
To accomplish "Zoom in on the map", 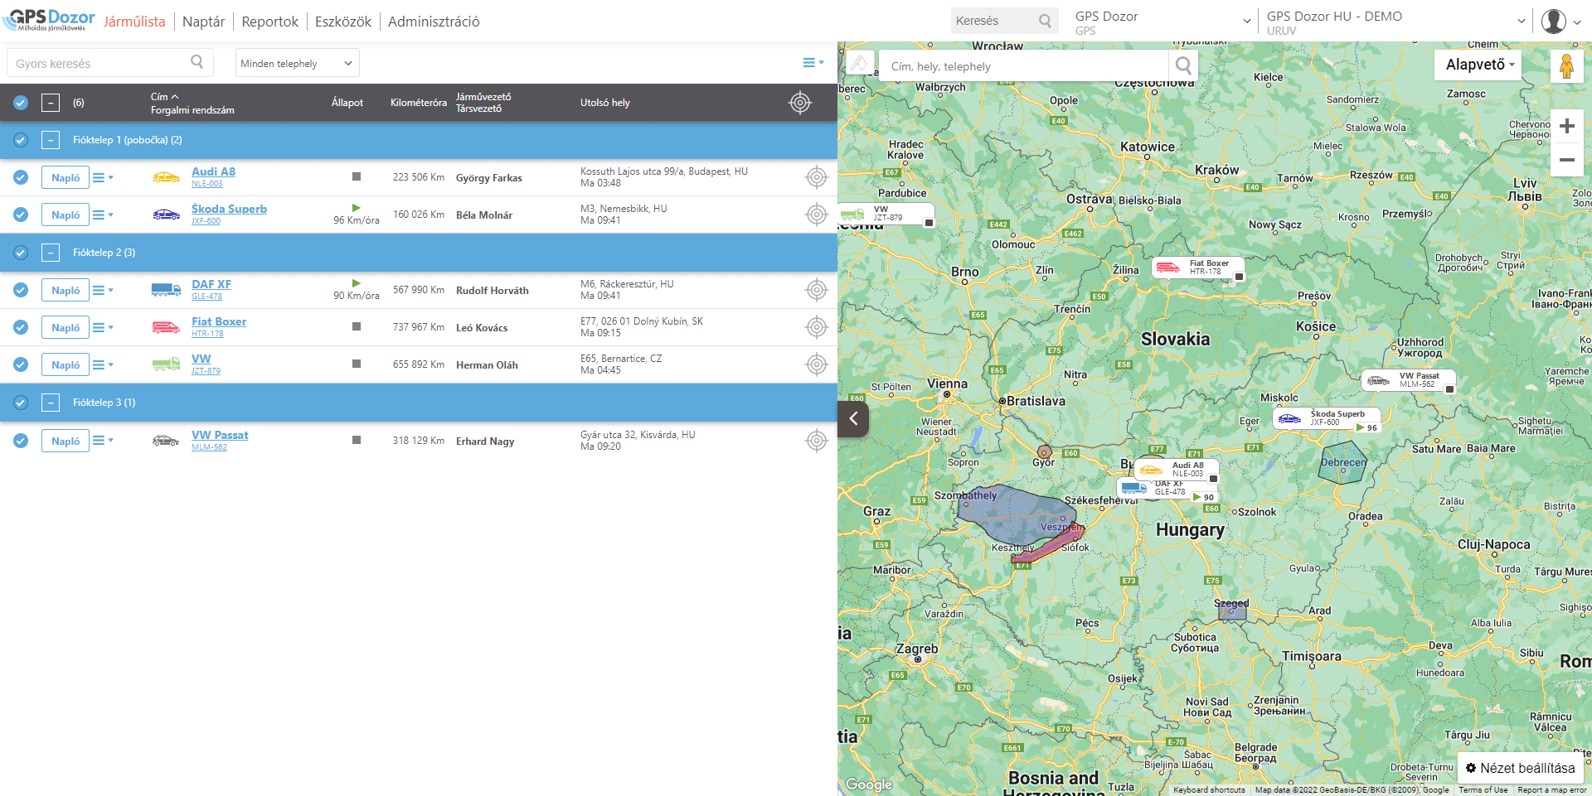I will [x=1566, y=126].
